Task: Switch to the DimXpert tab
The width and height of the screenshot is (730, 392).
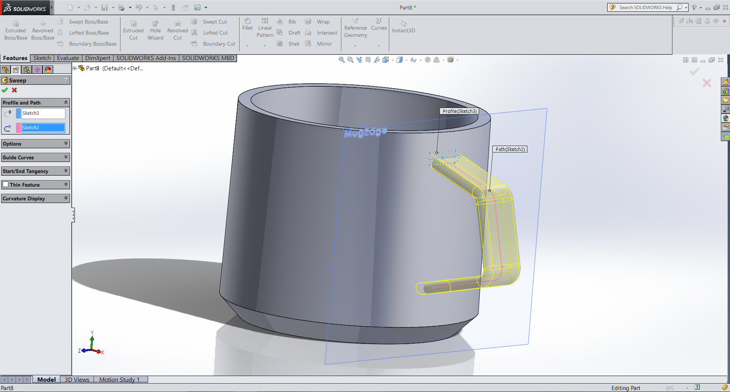Action: (x=98, y=58)
